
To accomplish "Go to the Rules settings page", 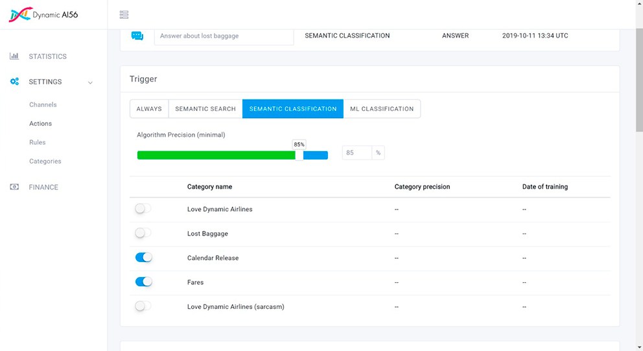I will (38, 142).
